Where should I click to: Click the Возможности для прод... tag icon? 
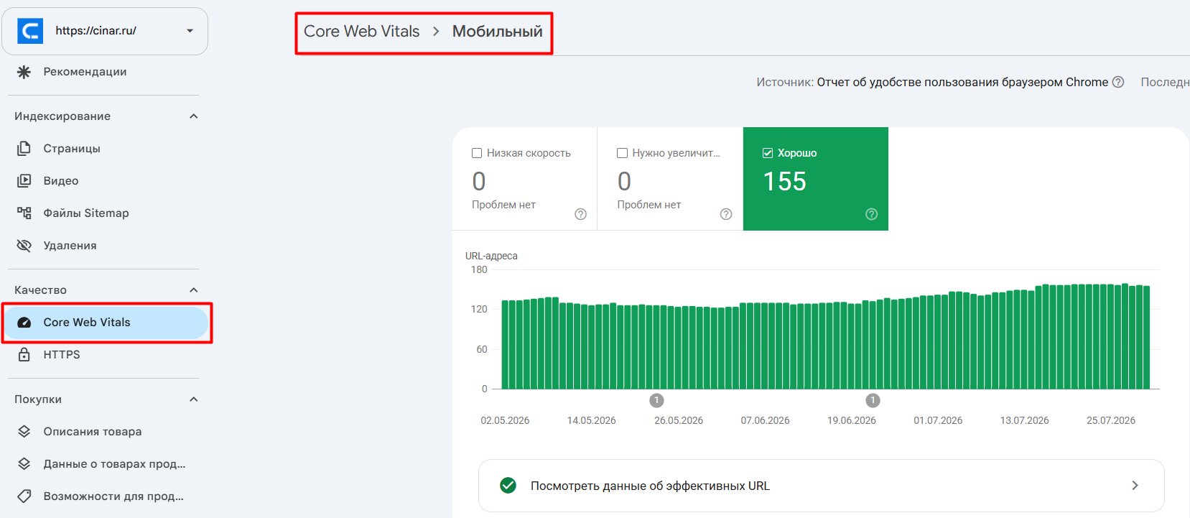(x=24, y=496)
